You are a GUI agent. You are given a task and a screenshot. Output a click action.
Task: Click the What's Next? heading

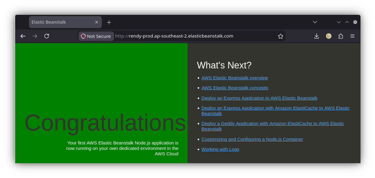click(224, 65)
